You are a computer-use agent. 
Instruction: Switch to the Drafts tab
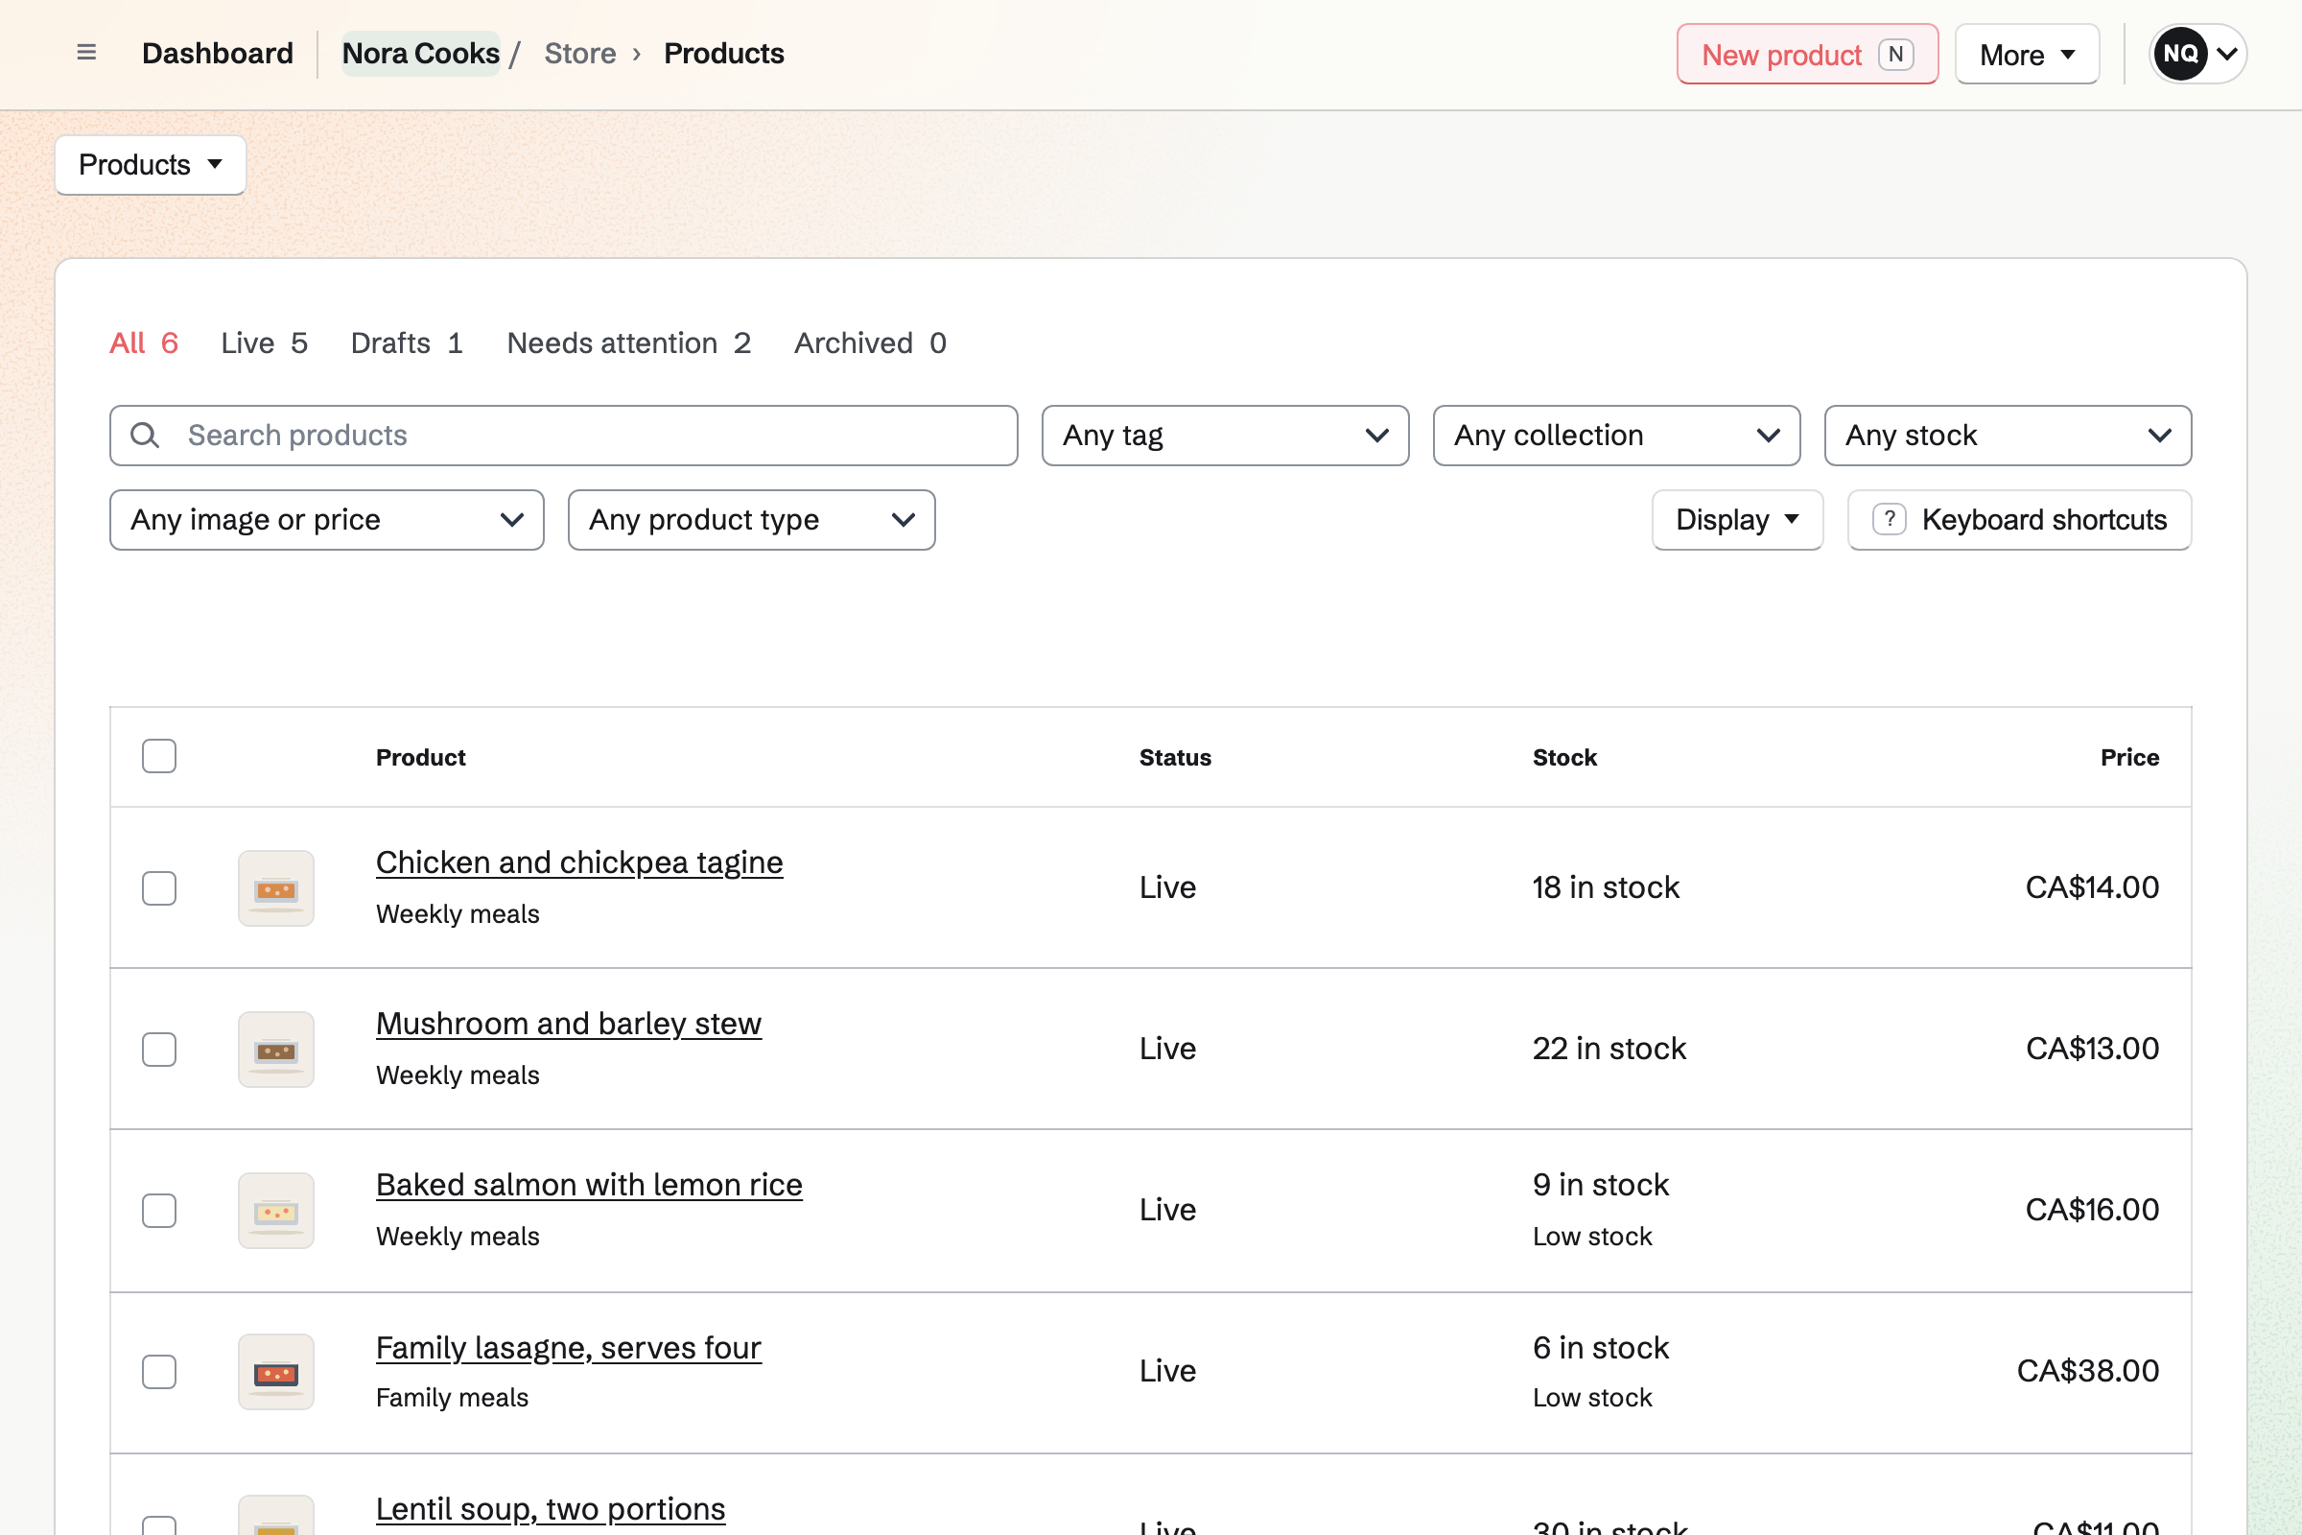point(407,342)
